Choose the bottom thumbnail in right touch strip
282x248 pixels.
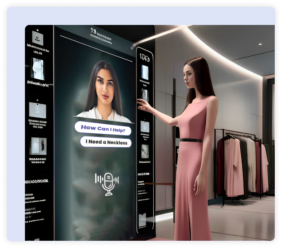pyautogui.click(x=142, y=220)
